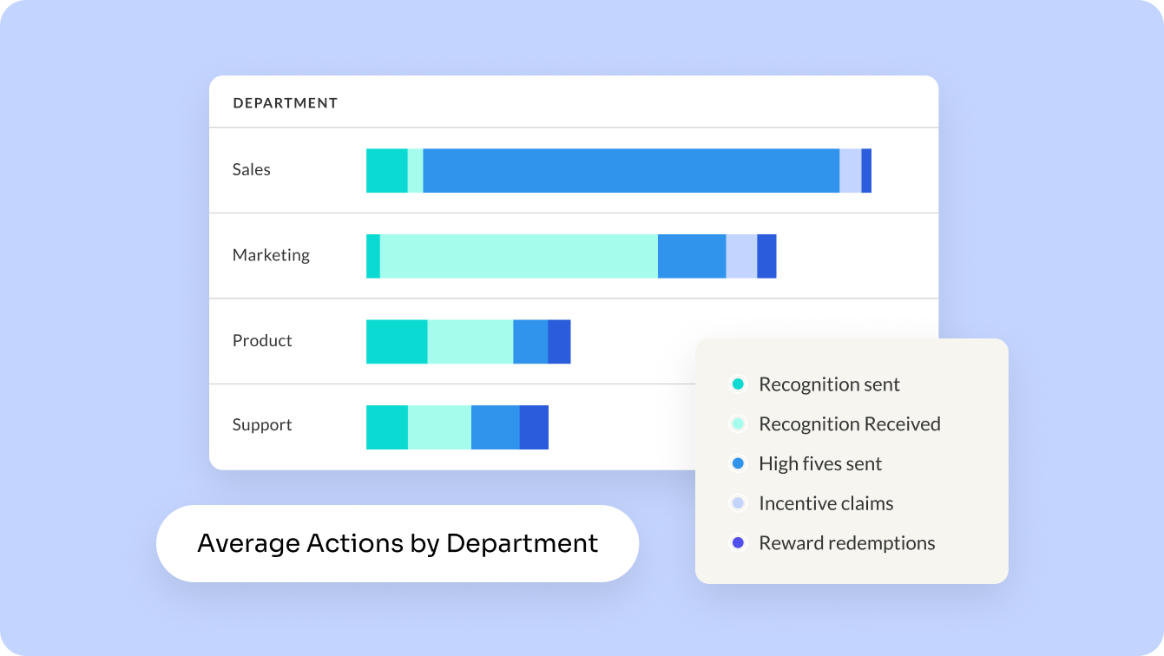The height and width of the screenshot is (656, 1164).
Task: Click the Product department label
Action: pos(262,340)
